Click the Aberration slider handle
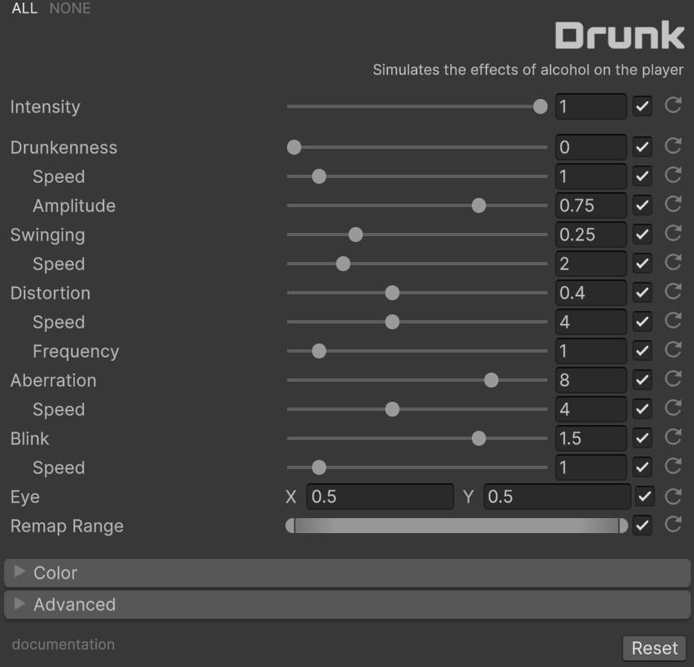Viewport: 694px width, 667px height. click(491, 380)
